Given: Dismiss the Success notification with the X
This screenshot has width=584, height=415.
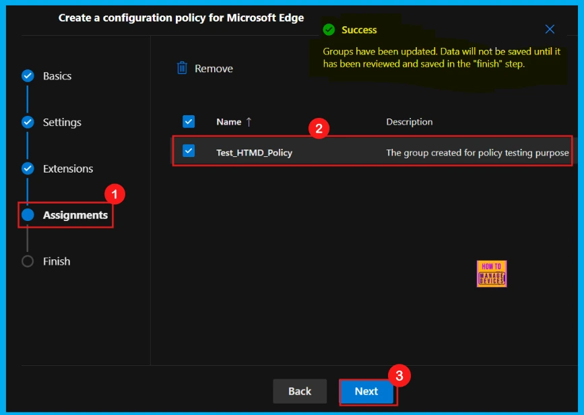Looking at the screenshot, I should (x=550, y=29).
